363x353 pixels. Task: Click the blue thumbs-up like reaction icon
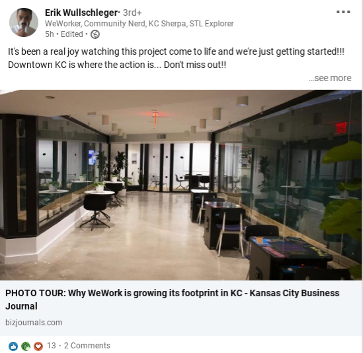(13, 346)
